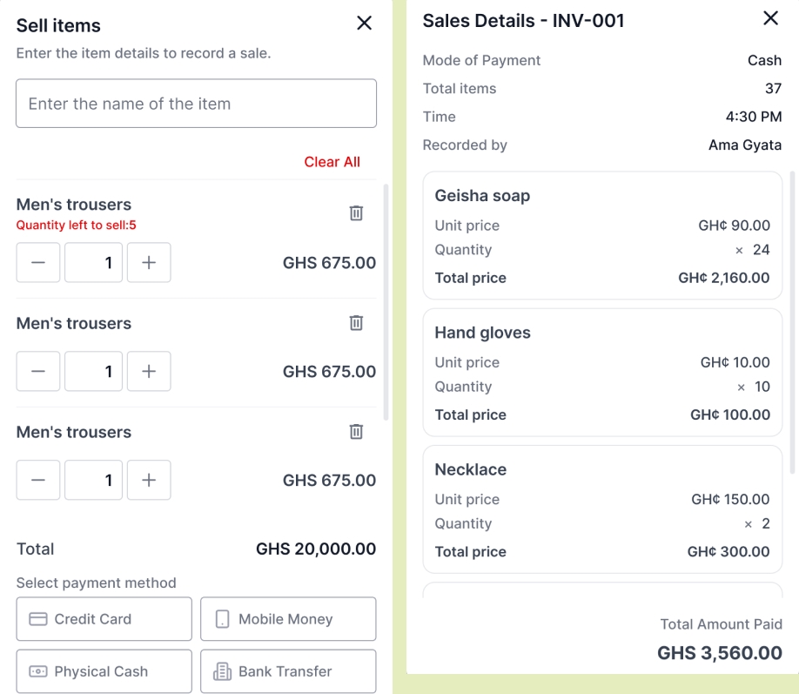Click the Clear All link
The image size is (799, 694).
332,162
